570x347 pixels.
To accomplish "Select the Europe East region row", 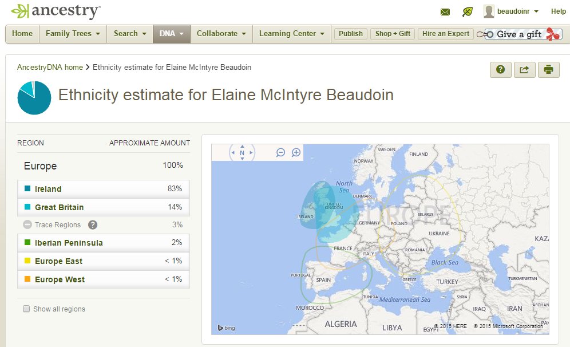I will [x=104, y=261].
